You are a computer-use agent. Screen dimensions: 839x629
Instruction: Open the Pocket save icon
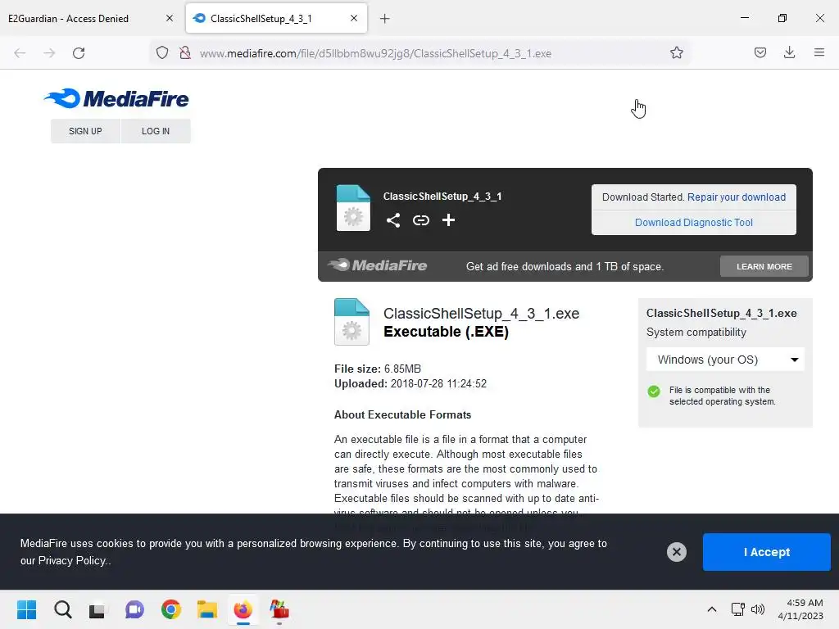760,53
